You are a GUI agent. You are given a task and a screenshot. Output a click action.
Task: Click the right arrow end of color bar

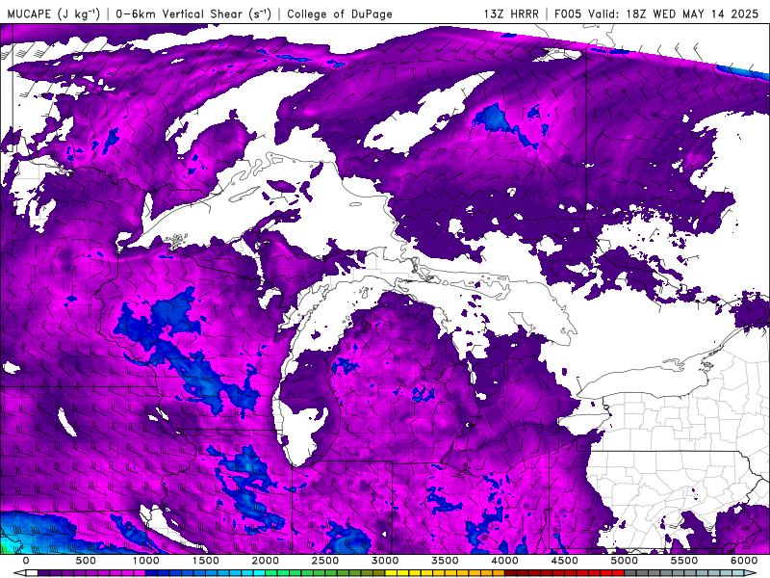coord(751,572)
